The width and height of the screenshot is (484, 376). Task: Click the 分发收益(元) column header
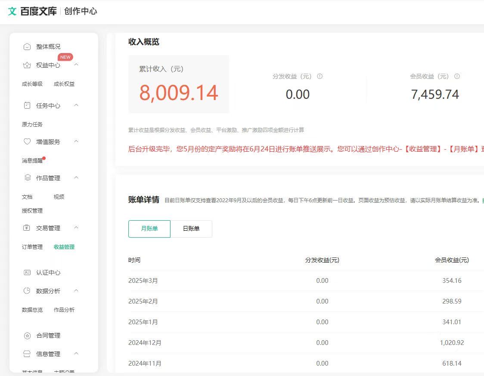[x=322, y=260]
